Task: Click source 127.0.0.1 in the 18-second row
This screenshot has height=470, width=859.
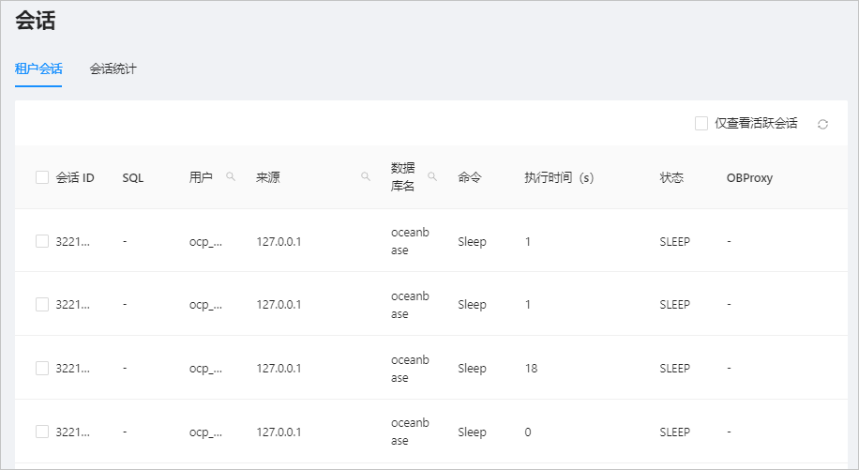Action: (279, 368)
